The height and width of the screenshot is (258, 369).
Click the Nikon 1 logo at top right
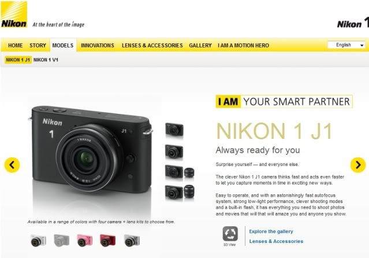[353, 23]
